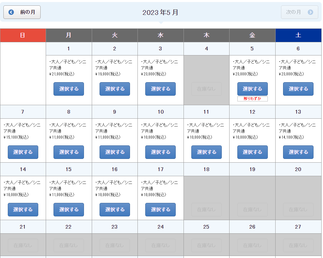Click the 残りわずか label under May 5
Screen dimensions: 323x258
click(252, 99)
